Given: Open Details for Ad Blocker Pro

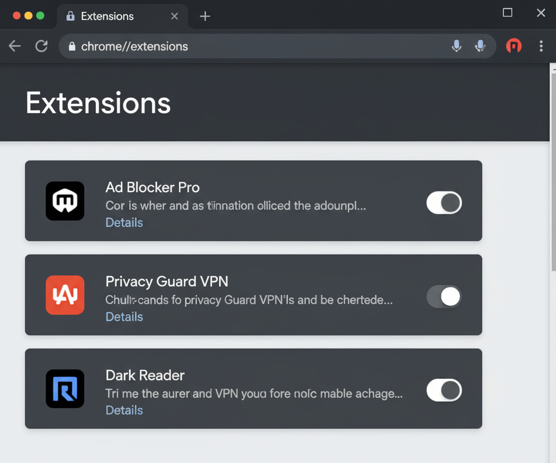Looking at the screenshot, I should tap(124, 223).
